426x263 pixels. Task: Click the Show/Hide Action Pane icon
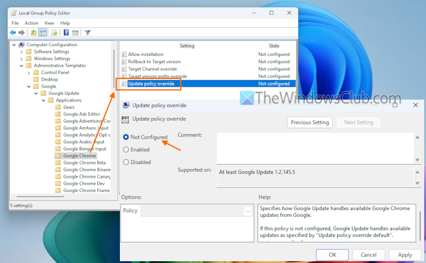75,33
